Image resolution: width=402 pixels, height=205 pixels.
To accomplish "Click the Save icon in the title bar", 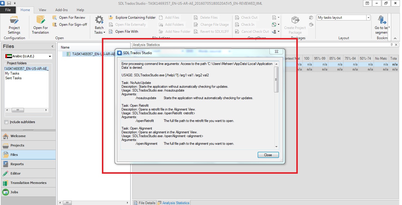I will click(x=9, y=3).
